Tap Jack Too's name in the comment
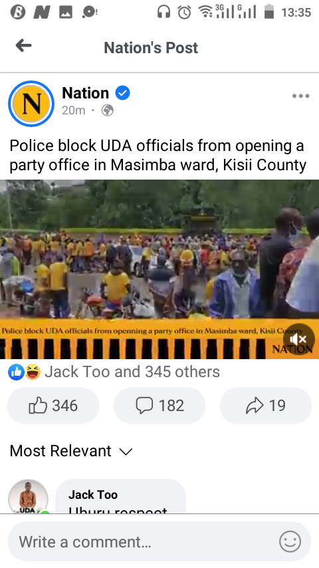This screenshot has height=568, width=319. (93, 494)
